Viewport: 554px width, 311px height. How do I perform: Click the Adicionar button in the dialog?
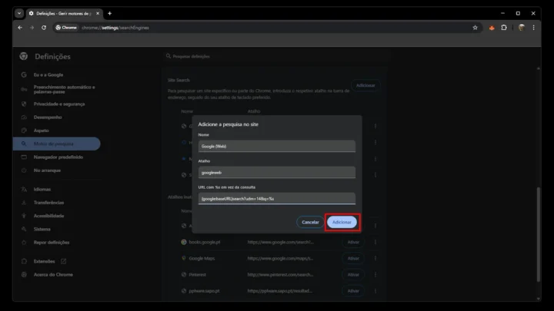click(342, 222)
